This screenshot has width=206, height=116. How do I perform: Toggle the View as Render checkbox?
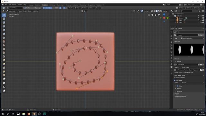[x=175, y=78]
